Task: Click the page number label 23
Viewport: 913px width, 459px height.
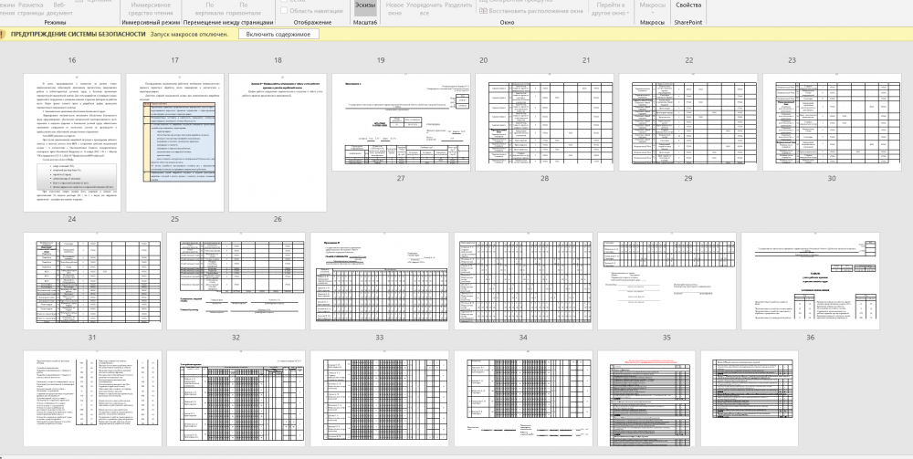Action: coord(792,60)
